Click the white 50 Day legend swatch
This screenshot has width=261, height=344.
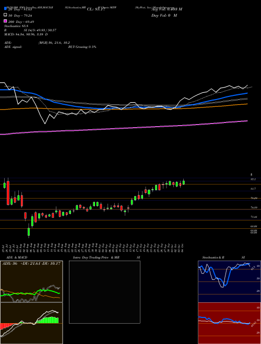[5, 15]
